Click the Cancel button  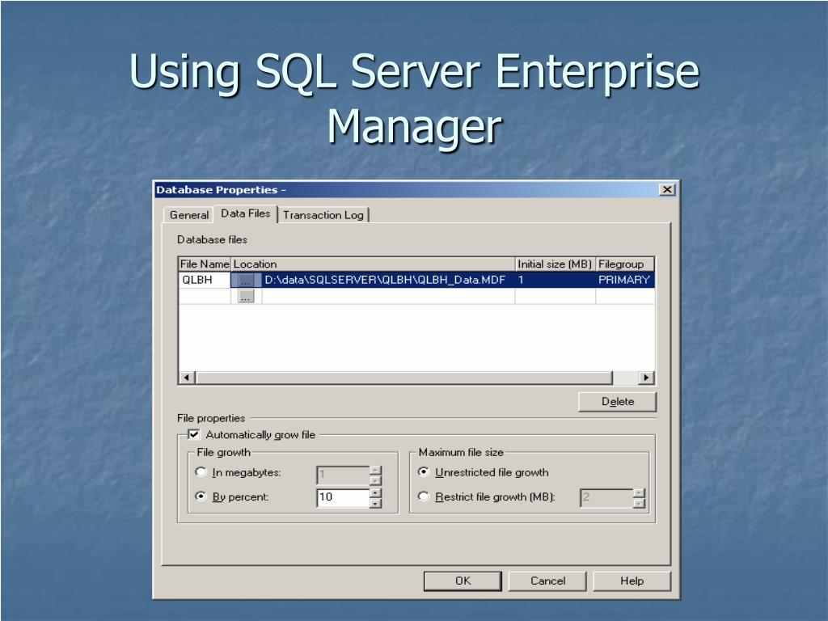[x=547, y=581]
